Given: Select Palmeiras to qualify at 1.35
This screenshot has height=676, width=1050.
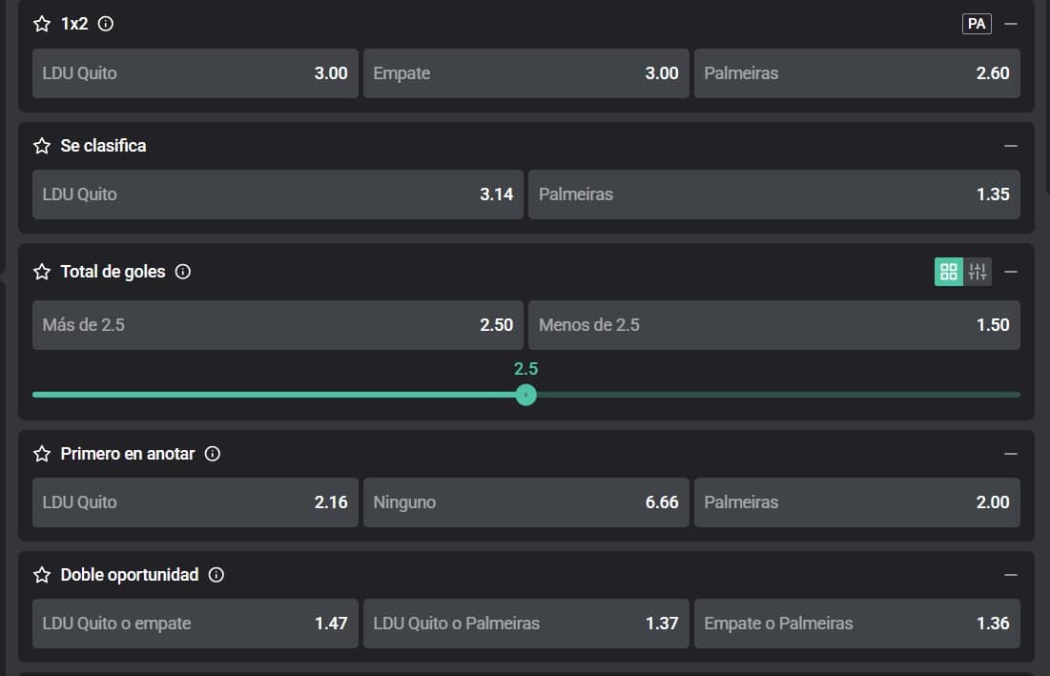Looking at the screenshot, I should 773,195.
